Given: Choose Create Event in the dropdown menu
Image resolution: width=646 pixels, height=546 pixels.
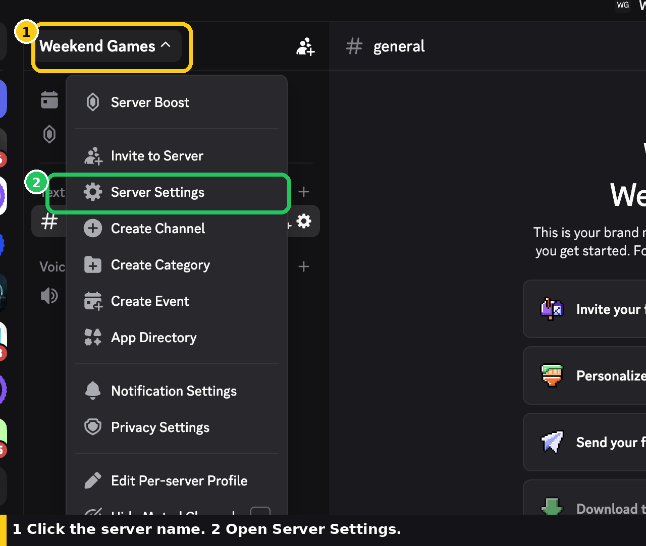Looking at the screenshot, I should tap(176, 301).
